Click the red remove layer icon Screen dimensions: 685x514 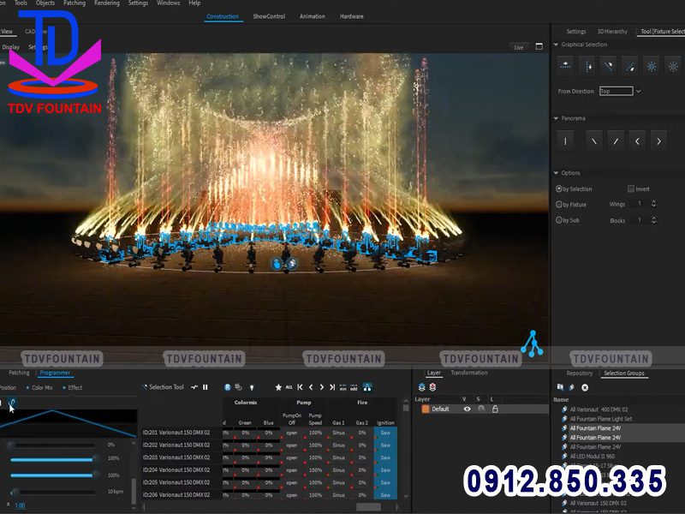pyautogui.click(x=432, y=387)
